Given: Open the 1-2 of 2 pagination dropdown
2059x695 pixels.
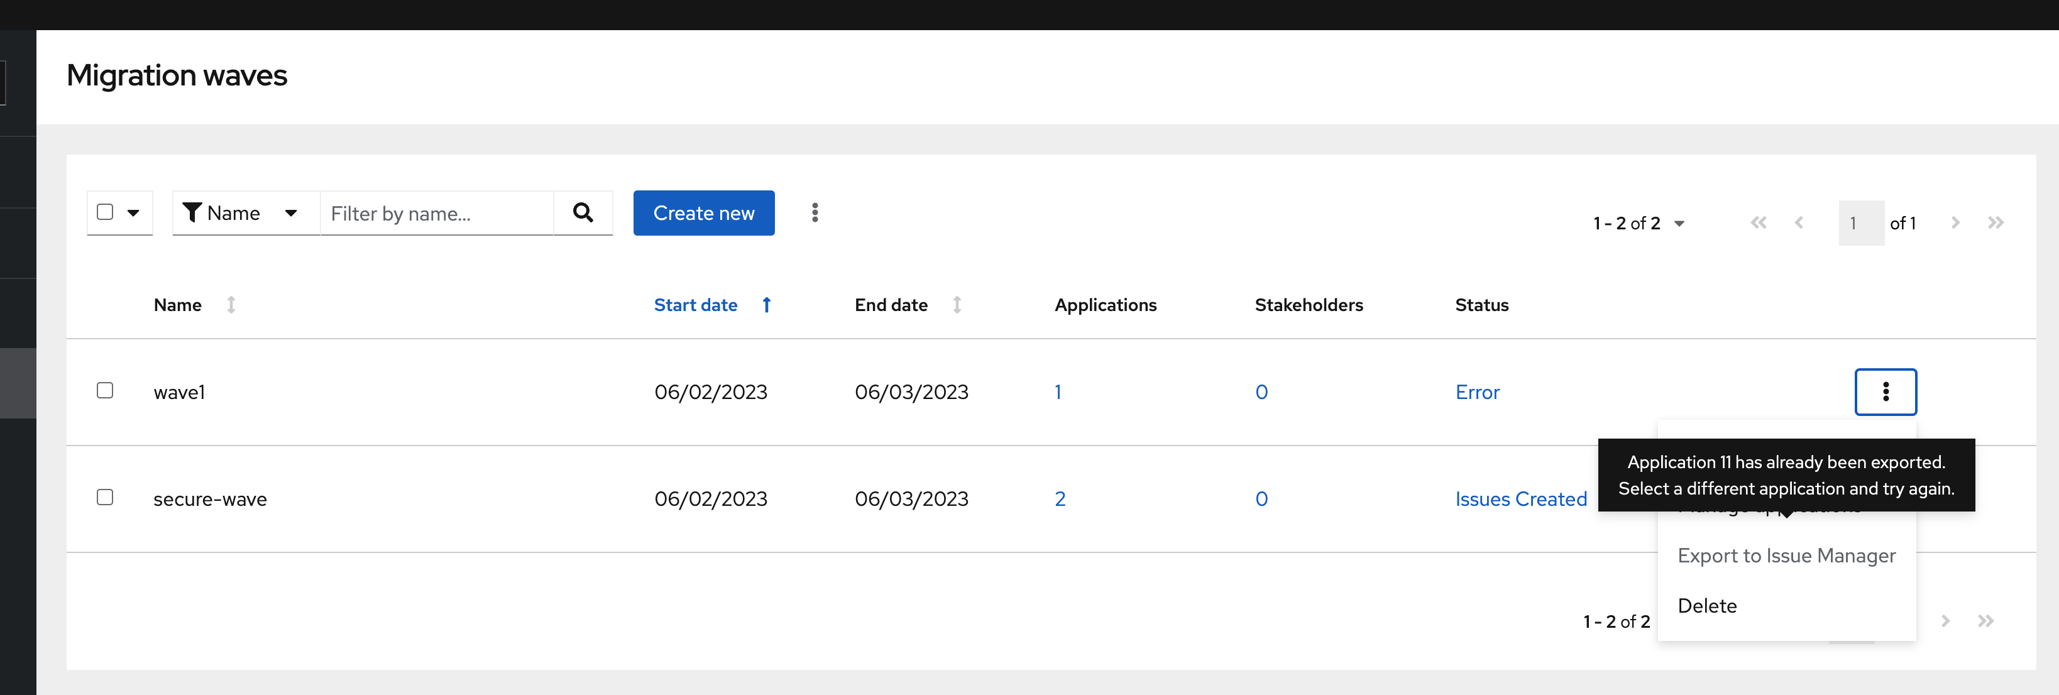Looking at the screenshot, I should pyautogui.click(x=1679, y=223).
